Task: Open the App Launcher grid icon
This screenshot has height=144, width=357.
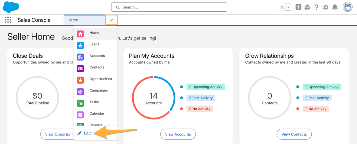Action: pos(8,20)
